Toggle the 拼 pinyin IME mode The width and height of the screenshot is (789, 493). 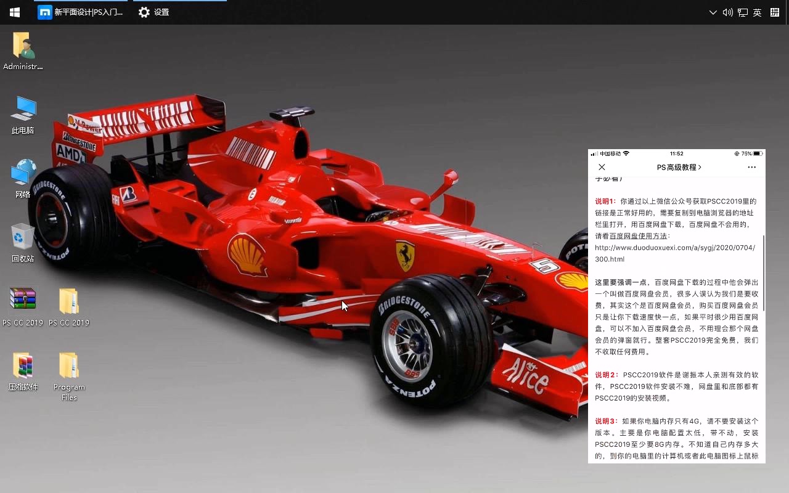point(774,12)
